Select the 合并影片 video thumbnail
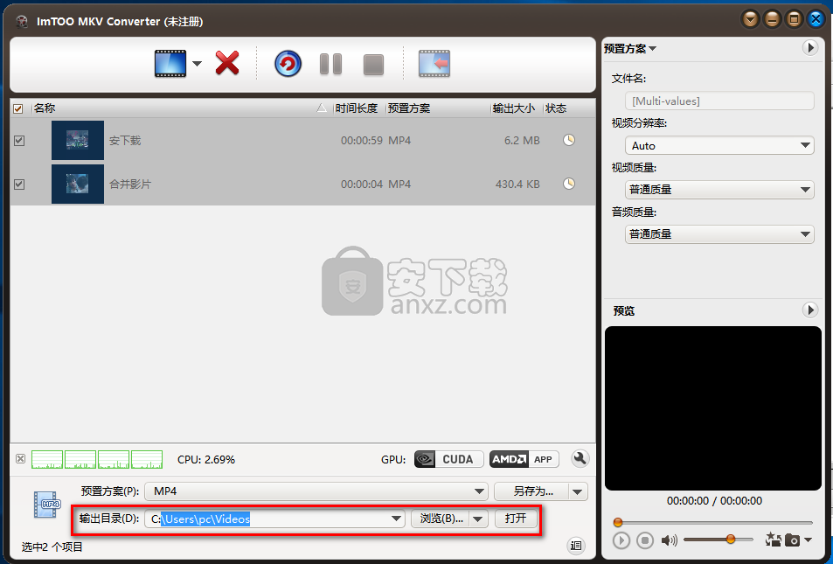The image size is (833, 564). [x=78, y=184]
